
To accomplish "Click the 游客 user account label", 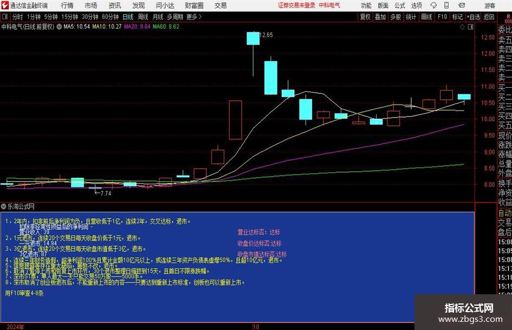I will 490,5.
